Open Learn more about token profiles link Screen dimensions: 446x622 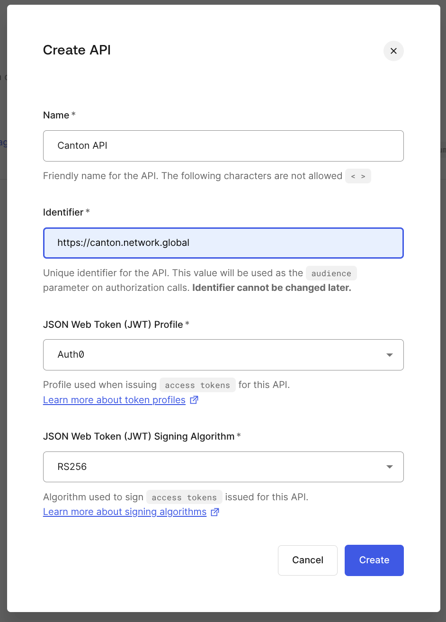pyautogui.click(x=114, y=400)
